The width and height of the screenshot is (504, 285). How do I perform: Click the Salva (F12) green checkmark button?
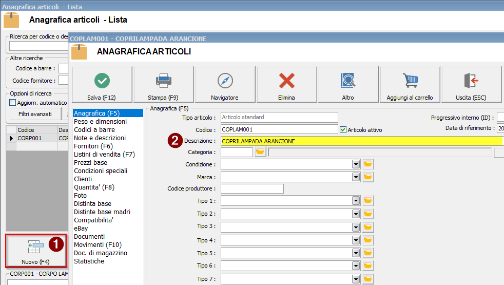102,85
